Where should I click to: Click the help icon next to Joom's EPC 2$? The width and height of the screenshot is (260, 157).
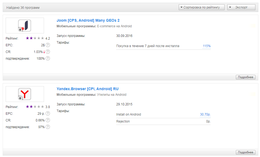[48, 45]
